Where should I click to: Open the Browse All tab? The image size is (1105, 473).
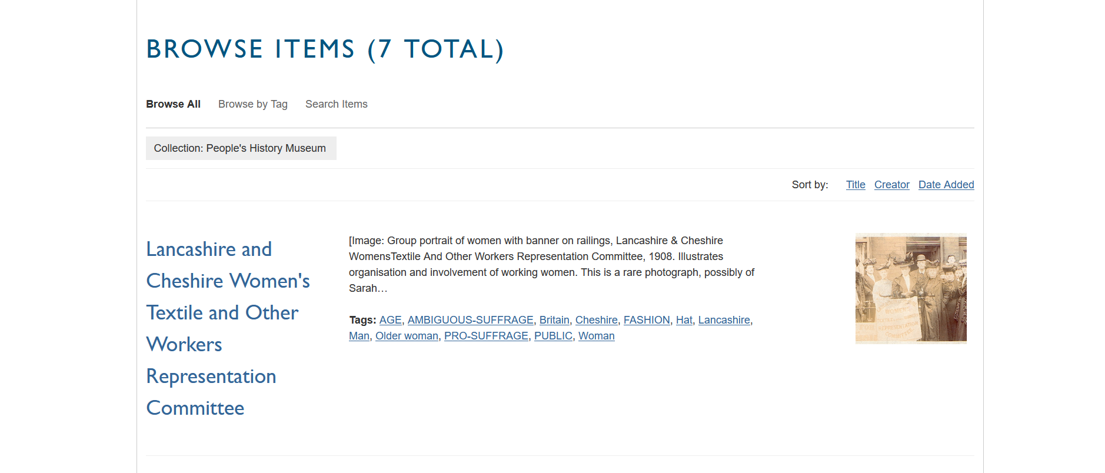pyautogui.click(x=173, y=104)
